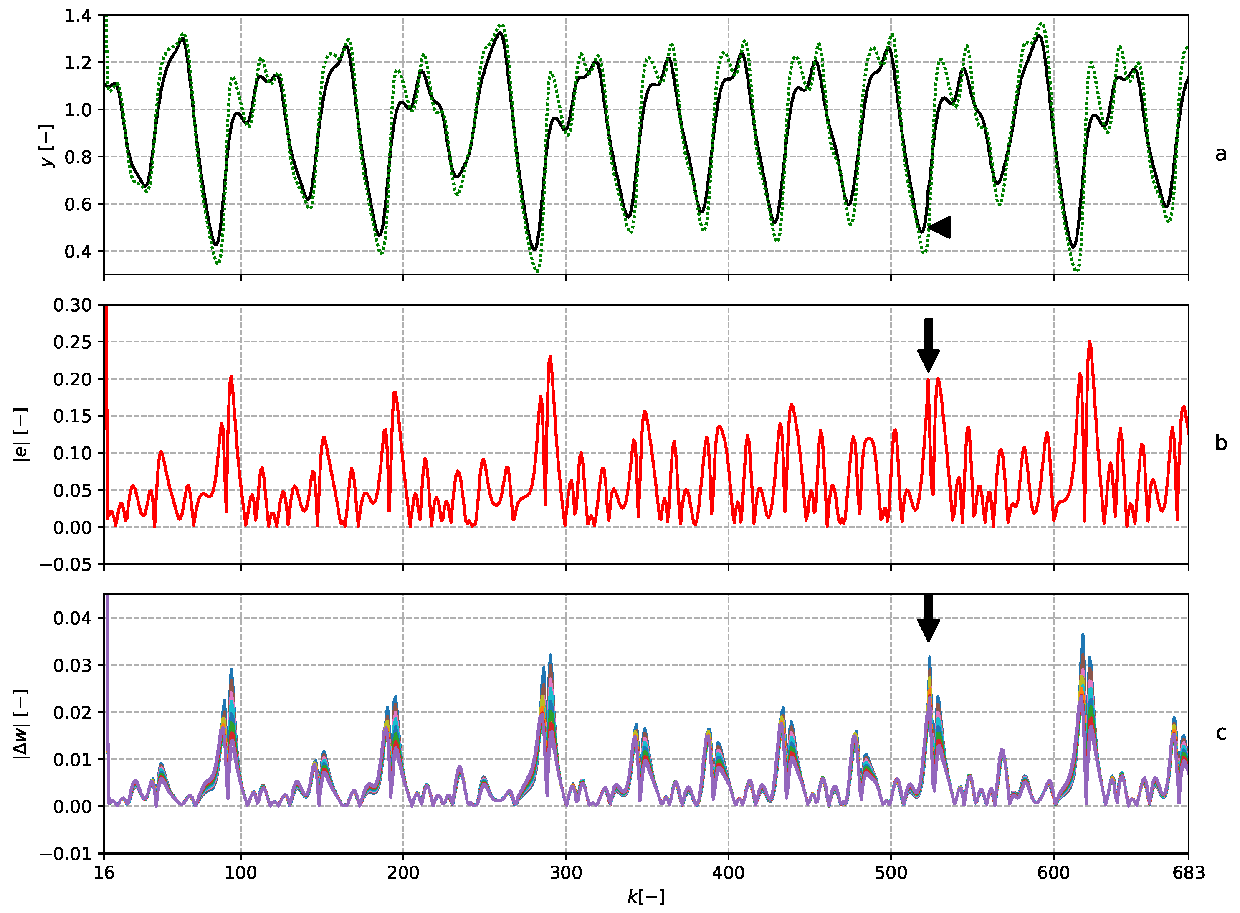Screen dimensions: 1240x913
Task: Click the down arrow in plot b
Action: click(x=929, y=345)
